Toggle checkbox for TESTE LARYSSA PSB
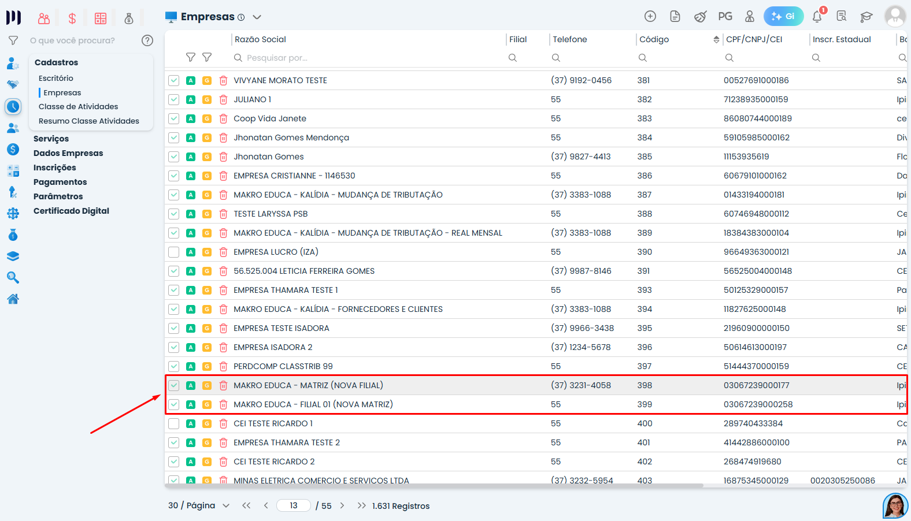911x521 pixels. pos(173,214)
